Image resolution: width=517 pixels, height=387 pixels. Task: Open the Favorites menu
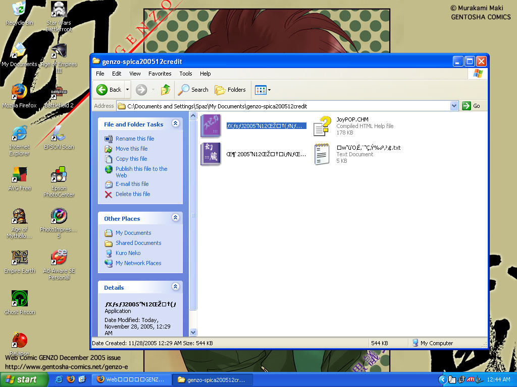point(160,74)
